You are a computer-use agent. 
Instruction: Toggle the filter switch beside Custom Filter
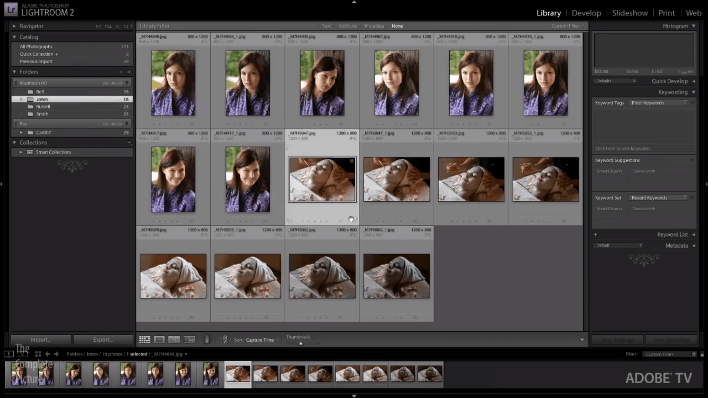point(702,354)
